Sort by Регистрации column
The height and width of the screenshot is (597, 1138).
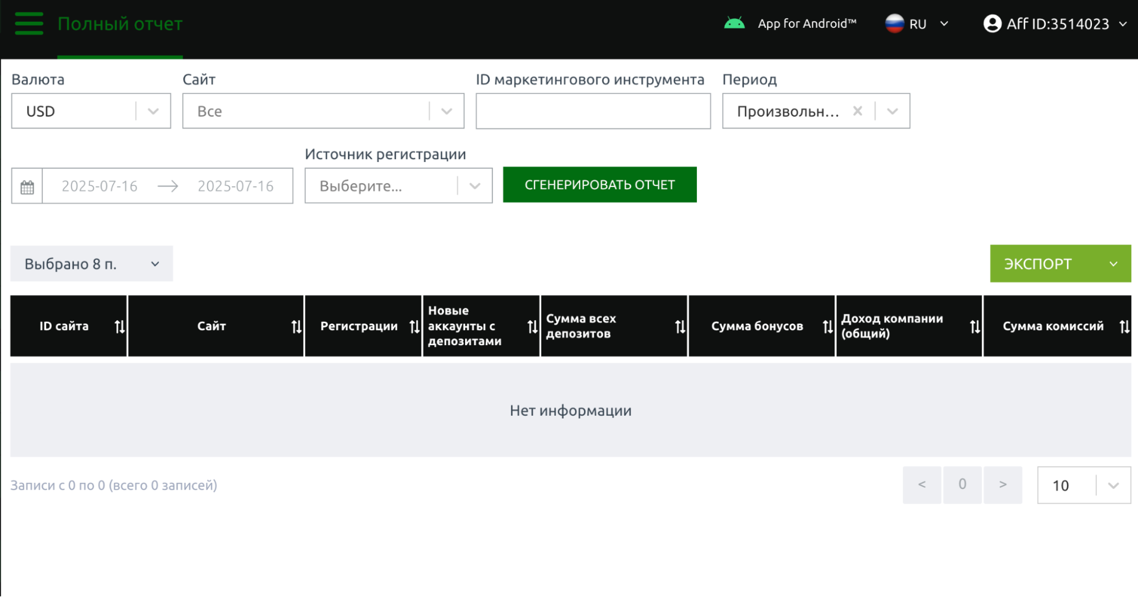(x=414, y=326)
